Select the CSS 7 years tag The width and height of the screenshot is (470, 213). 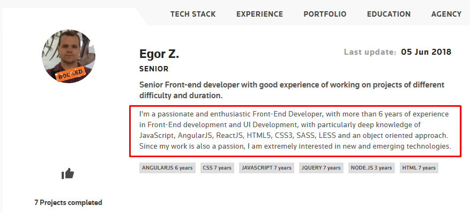point(217,168)
